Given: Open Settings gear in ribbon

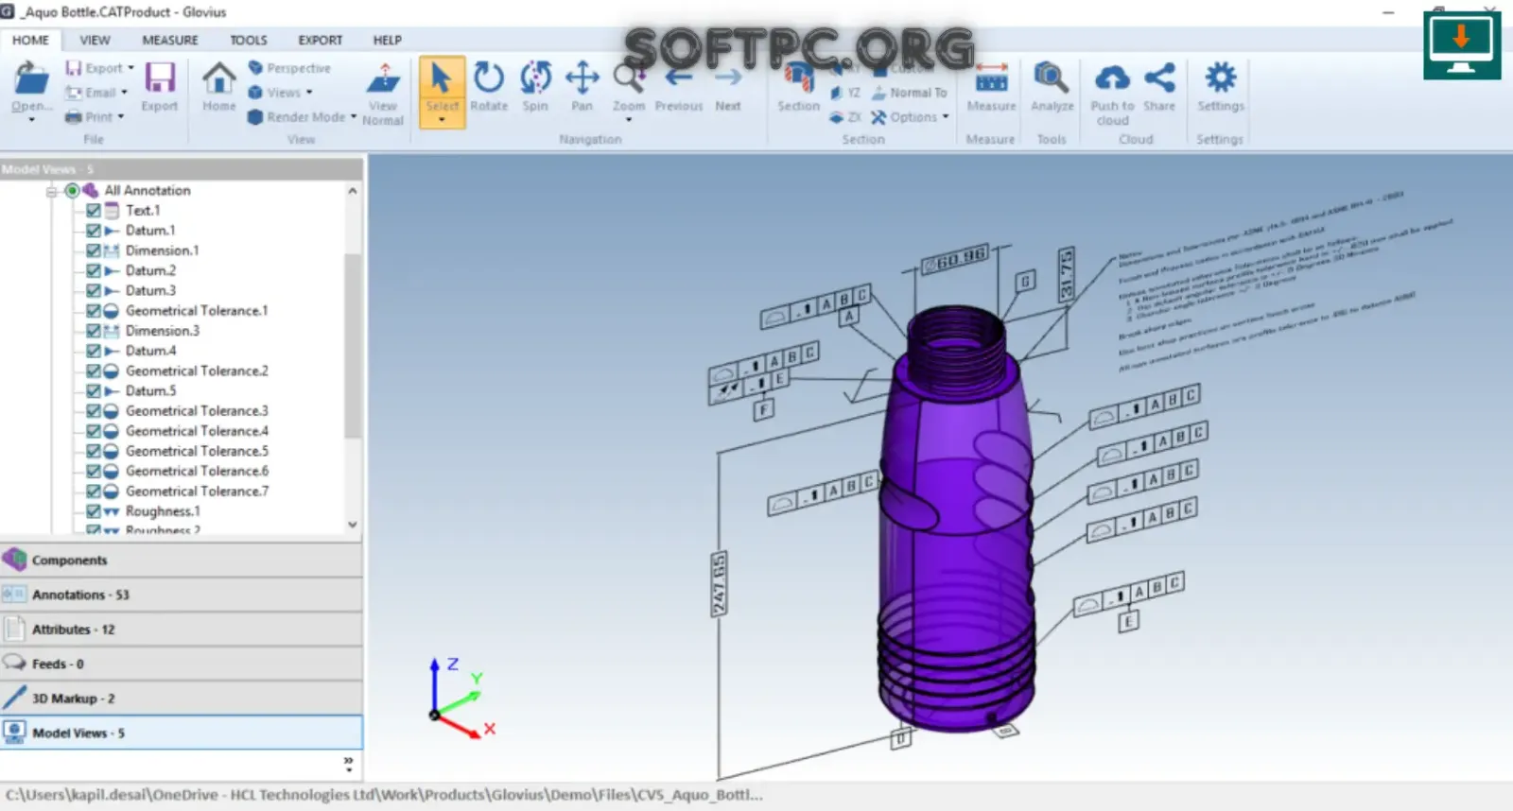Looking at the screenshot, I should point(1221,78).
